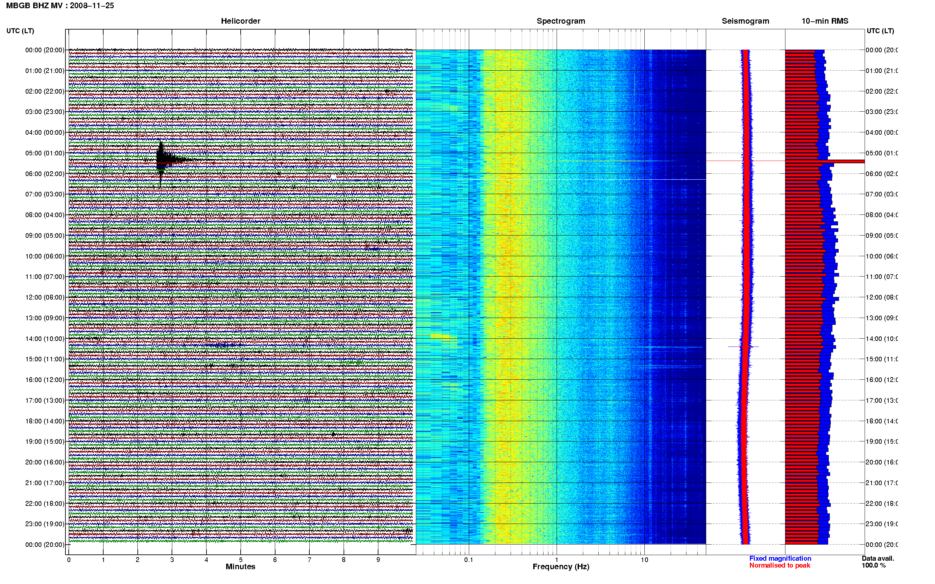
Task: Click the yellow low-frequency patch near 14:00 in spectrogram
Action: [441, 336]
